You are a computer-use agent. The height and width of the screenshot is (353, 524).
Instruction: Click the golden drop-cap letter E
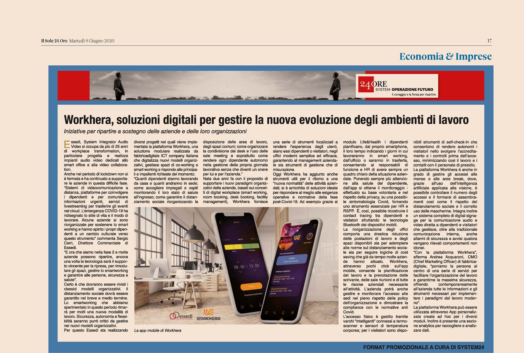(67, 144)
